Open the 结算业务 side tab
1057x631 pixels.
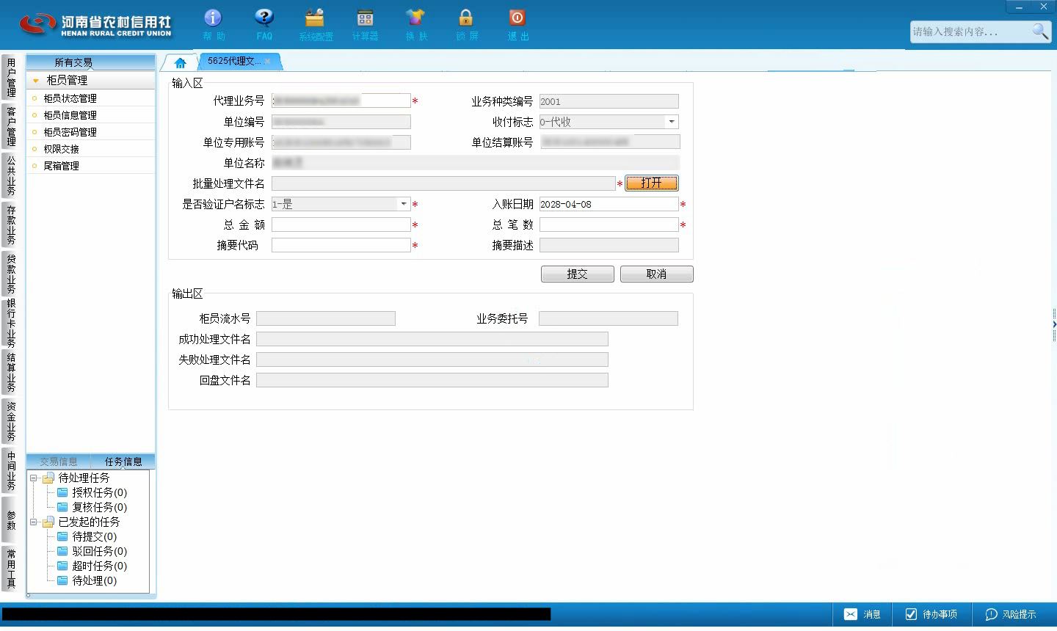[10, 372]
